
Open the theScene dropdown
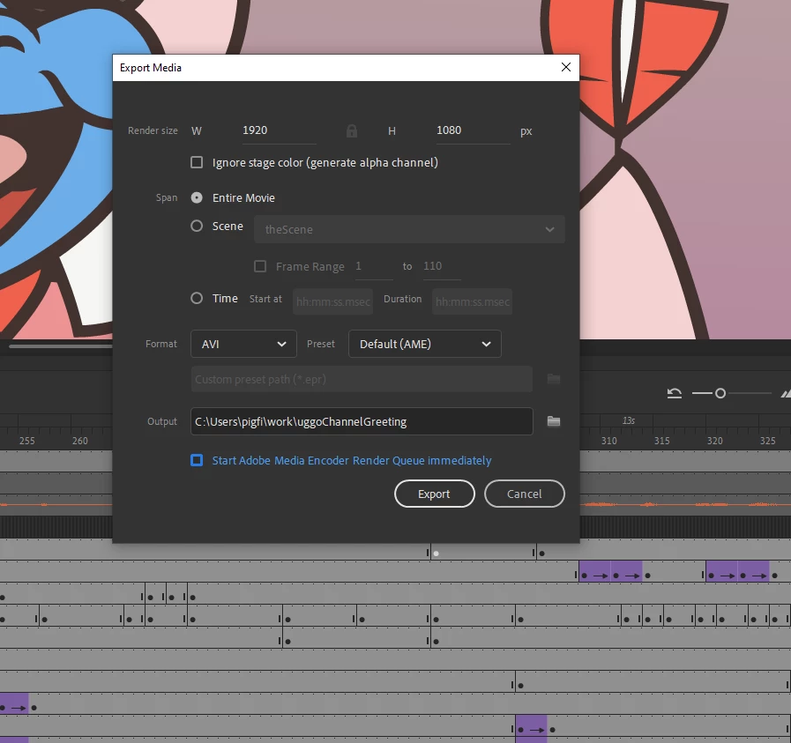point(409,229)
